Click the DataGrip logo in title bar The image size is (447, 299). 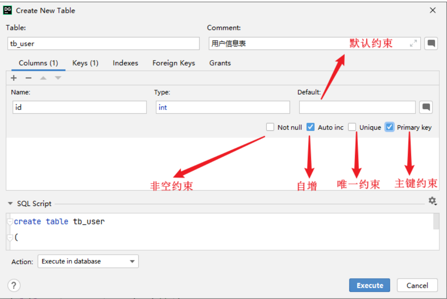7,10
